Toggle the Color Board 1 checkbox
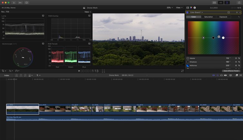Image resolution: width=243 pixels, height=140 pixels. point(187,12)
